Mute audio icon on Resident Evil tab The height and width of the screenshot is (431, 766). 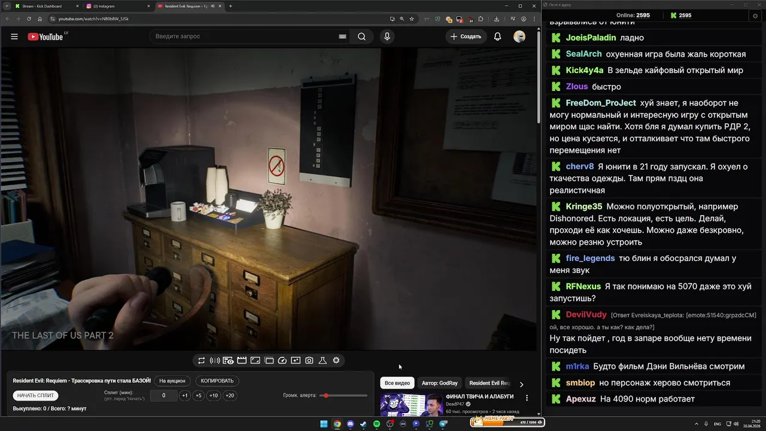[x=213, y=6]
